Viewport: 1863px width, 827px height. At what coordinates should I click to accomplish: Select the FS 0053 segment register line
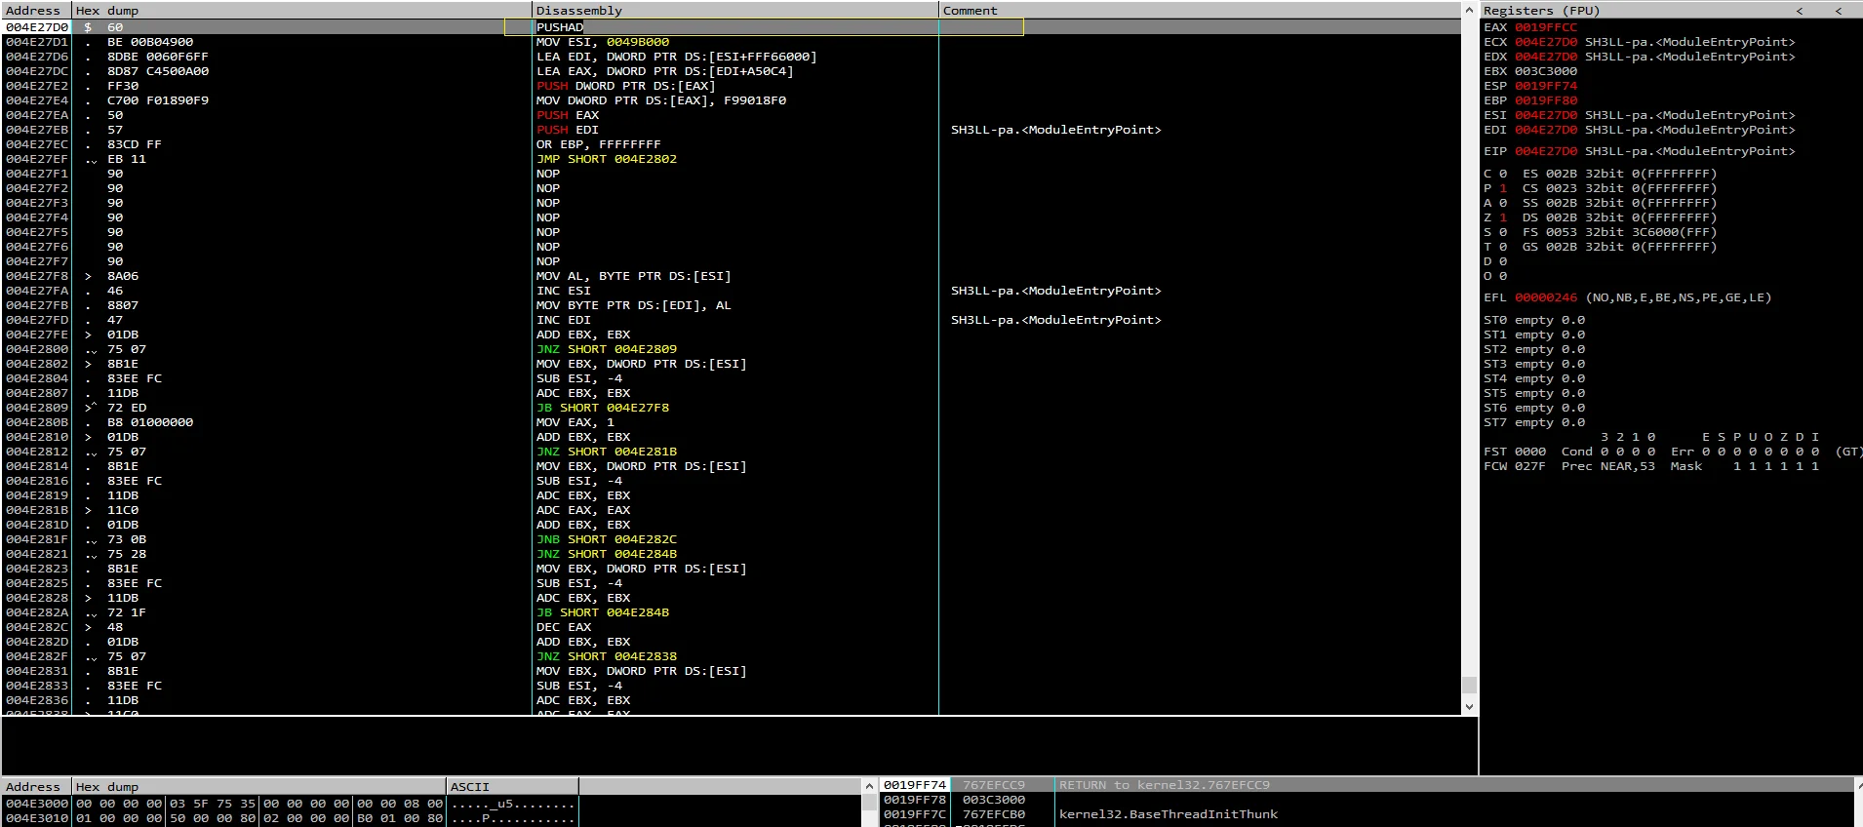[x=1620, y=232]
